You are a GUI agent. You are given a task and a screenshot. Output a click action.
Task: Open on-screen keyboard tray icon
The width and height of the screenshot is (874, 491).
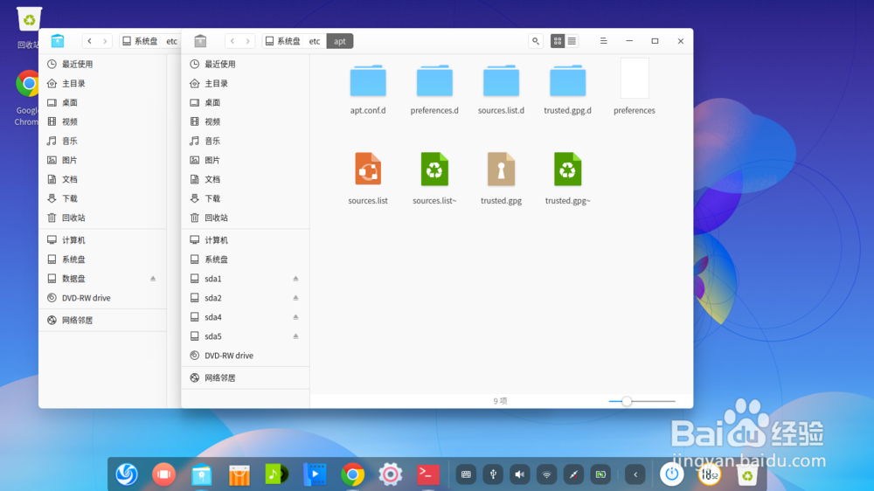click(x=466, y=474)
